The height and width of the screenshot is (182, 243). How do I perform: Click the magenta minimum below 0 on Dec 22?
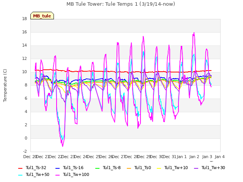(63, 146)
